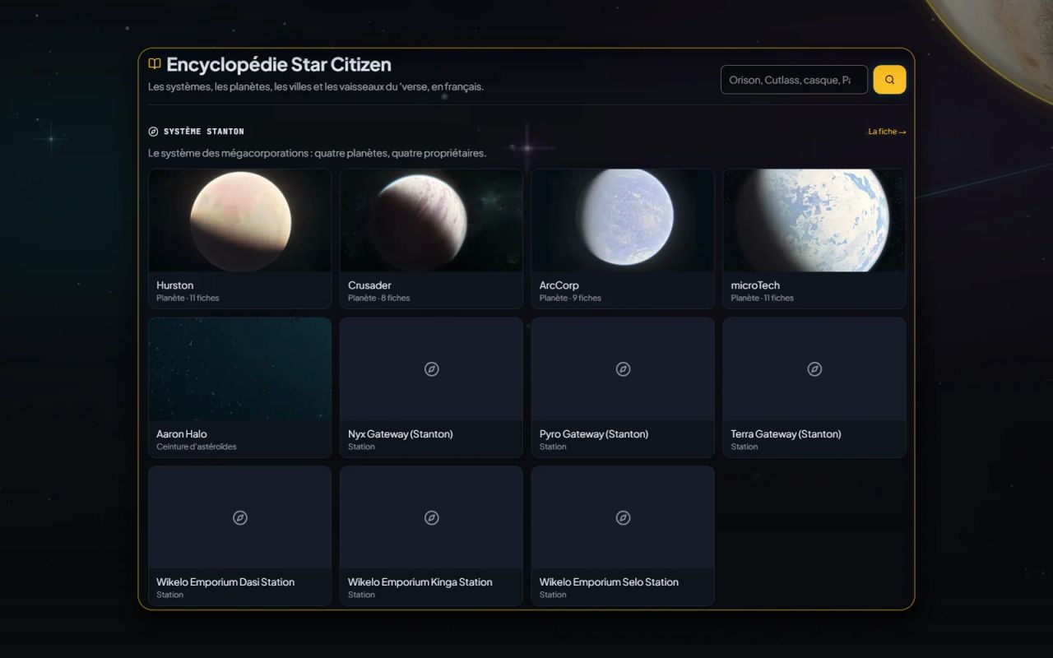The width and height of the screenshot is (1053, 658).
Task: Click the compass icon on Wikelo Selo card
Action: click(x=623, y=517)
